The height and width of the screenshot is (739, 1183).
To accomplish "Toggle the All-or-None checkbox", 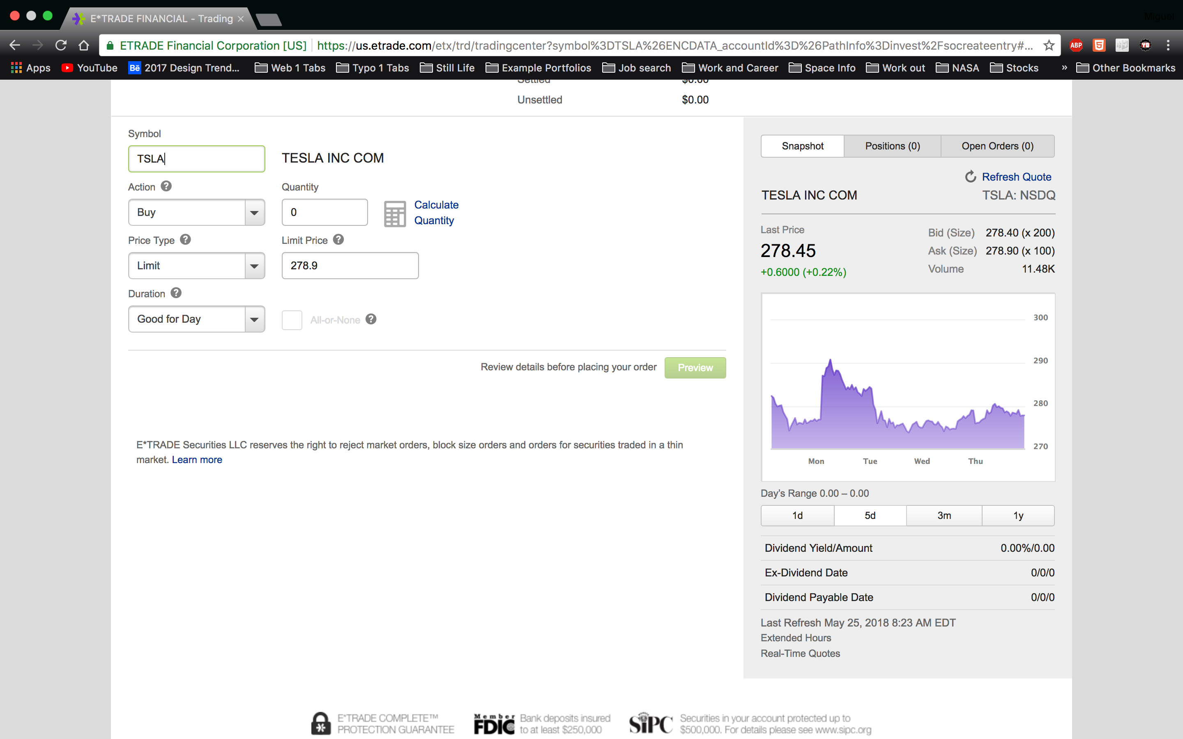I will pyautogui.click(x=292, y=320).
